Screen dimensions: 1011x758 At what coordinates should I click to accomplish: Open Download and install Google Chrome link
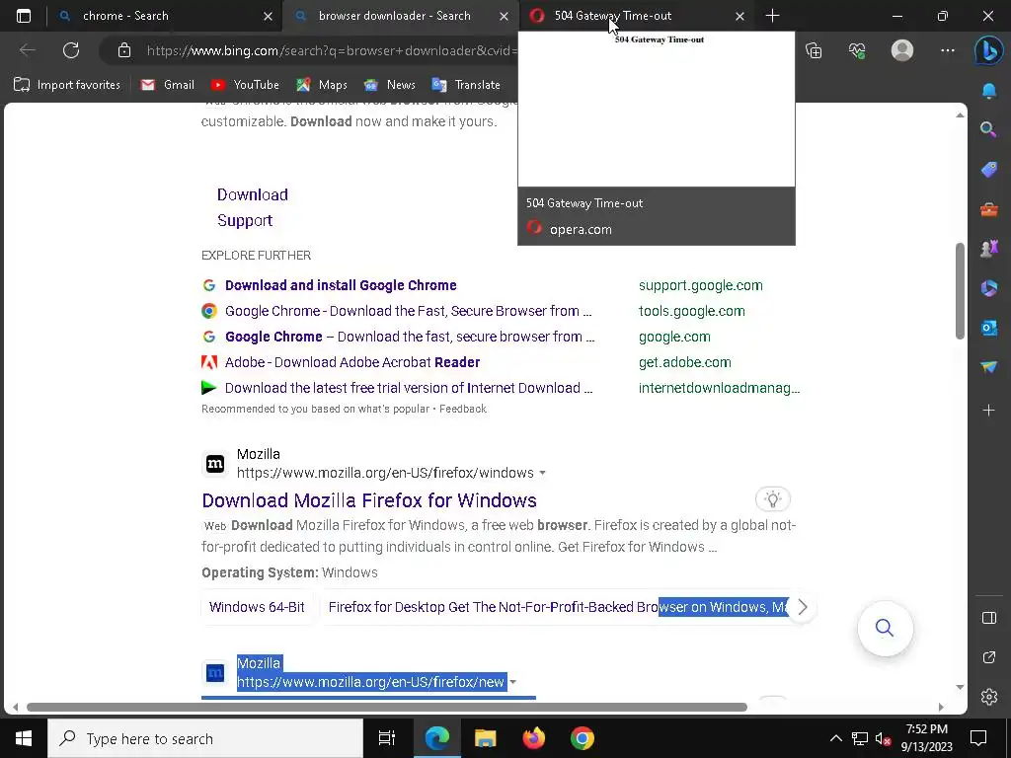341,285
